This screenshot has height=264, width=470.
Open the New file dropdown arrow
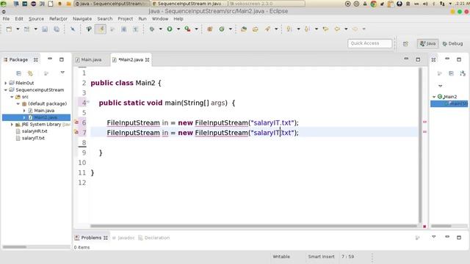coord(18,29)
